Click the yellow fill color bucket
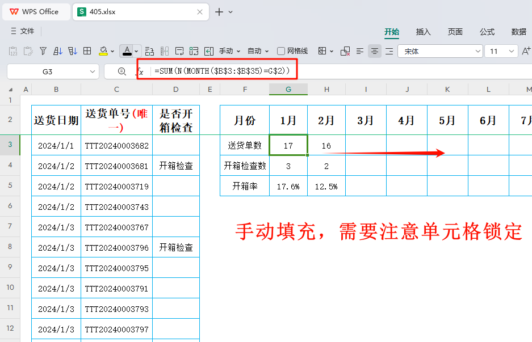Image resolution: width=532 pixels, height=342 pixels. [x=103, y=51]
